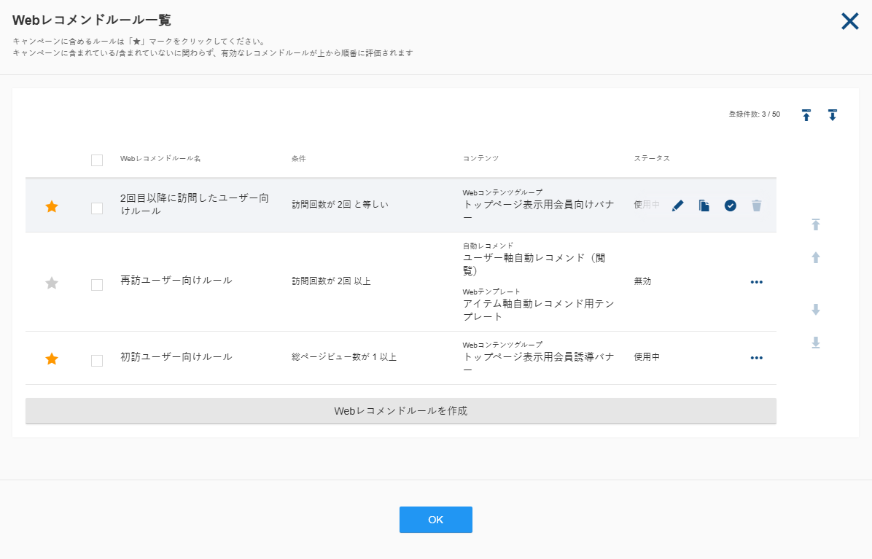This screenshot has width=872, height=559.
Task: Open the three-dots menu for 初訪ユーザー向けルール
Action: click(x=756, y=358)
